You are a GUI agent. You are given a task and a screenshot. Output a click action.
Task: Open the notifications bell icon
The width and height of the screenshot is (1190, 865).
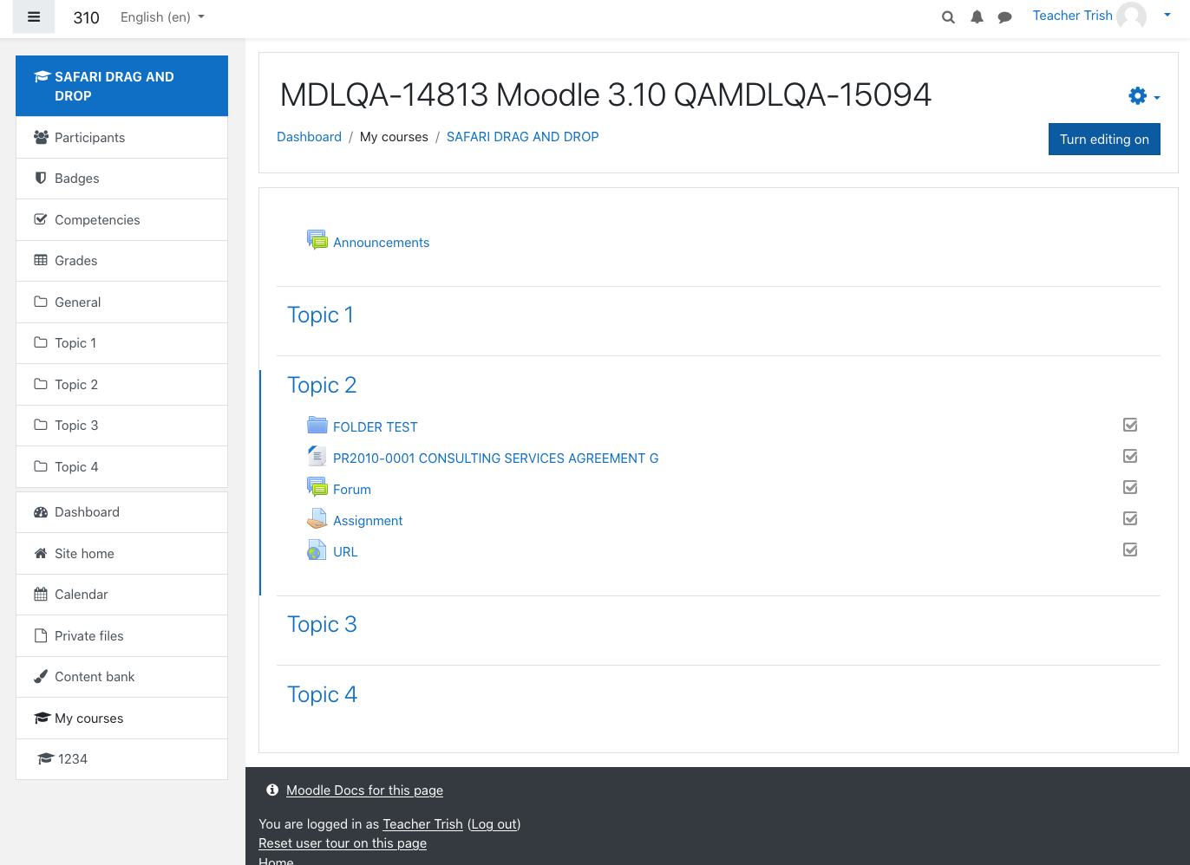(x=977, y=17)
